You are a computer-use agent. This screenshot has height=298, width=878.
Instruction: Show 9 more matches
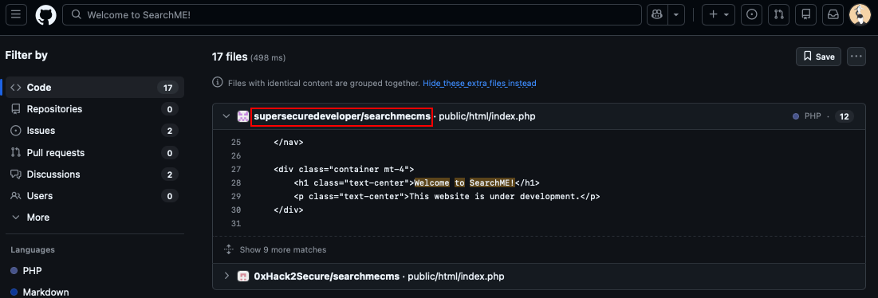point(283,249)
